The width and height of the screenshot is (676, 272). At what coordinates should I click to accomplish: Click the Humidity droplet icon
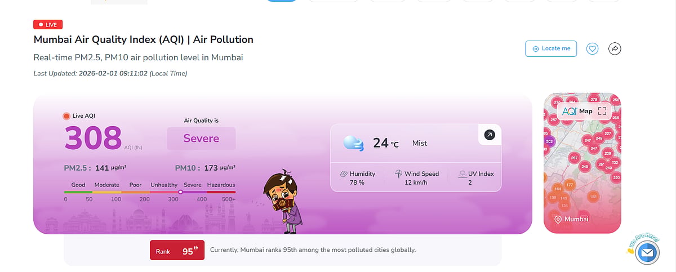(343, 174)
